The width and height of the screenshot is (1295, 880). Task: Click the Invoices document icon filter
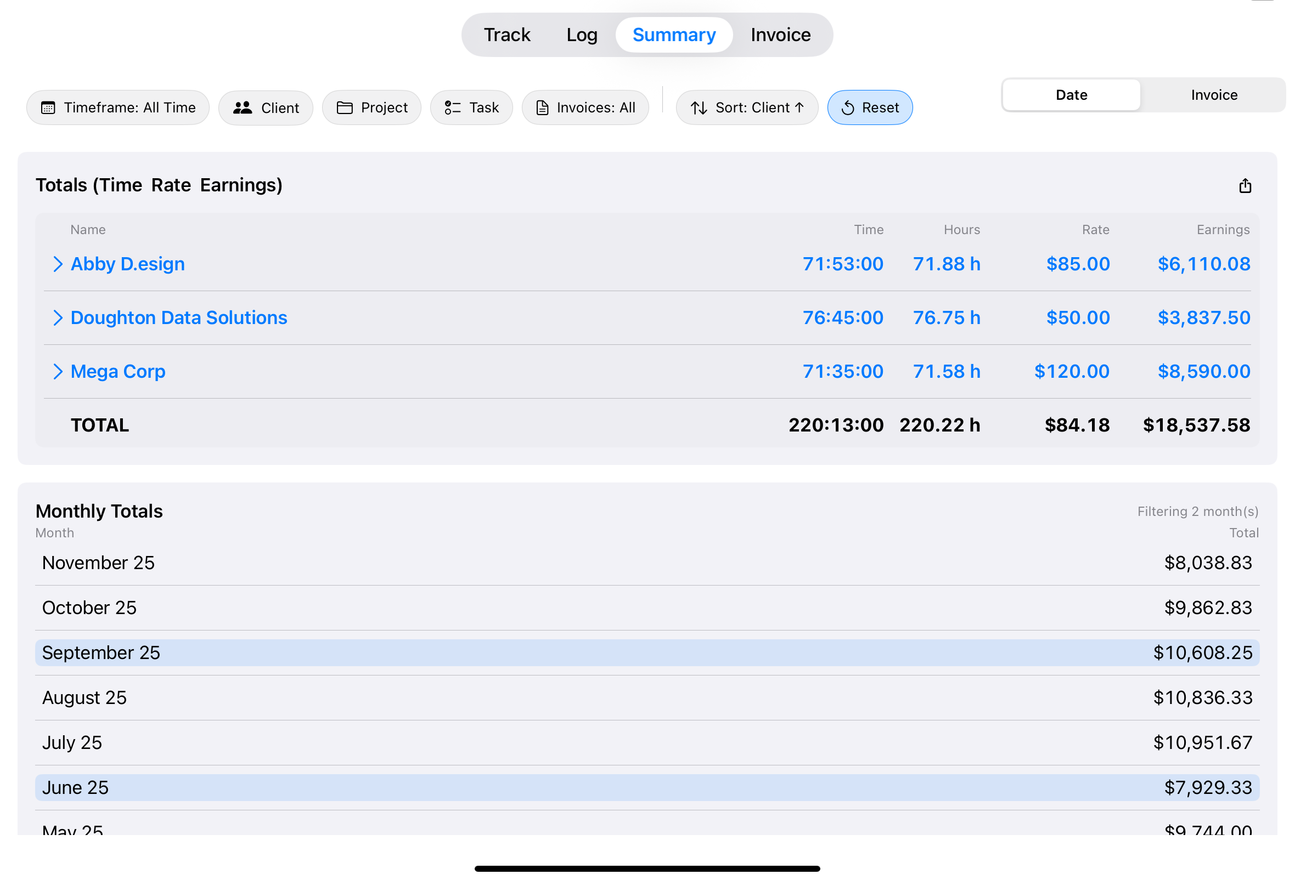click(542, 107)
